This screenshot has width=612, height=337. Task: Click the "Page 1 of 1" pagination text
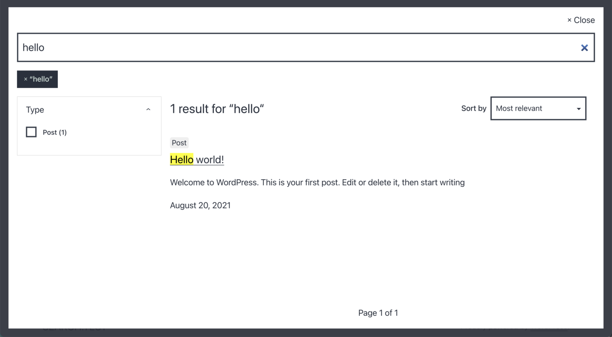click(378, 313)
